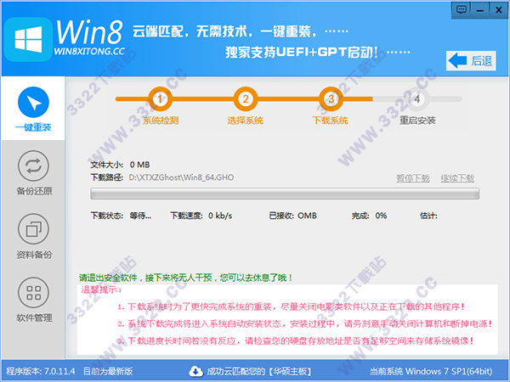Click the 程序版本 7.0.11.4 text
Image resolution: width=510 pixels, height=382 pixels.
(x=41, y=371)
